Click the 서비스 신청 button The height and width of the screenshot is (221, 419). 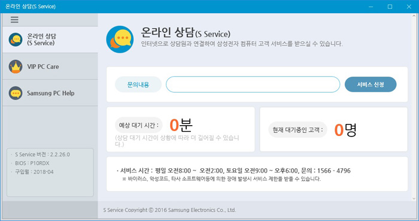pos(371,84)
